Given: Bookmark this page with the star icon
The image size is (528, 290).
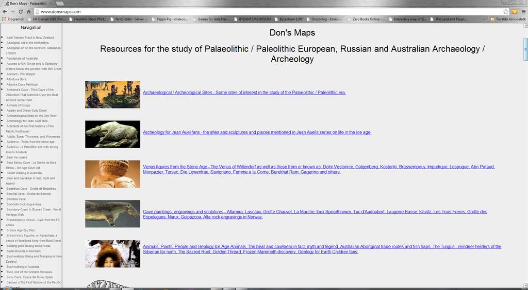Looking at the screenshot, I should pyautogui.click(x=505, y=11).
